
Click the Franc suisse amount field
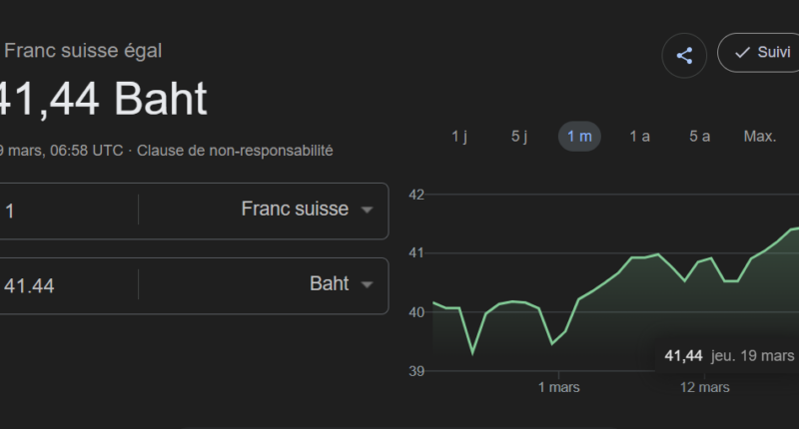[x=68, y=211]
